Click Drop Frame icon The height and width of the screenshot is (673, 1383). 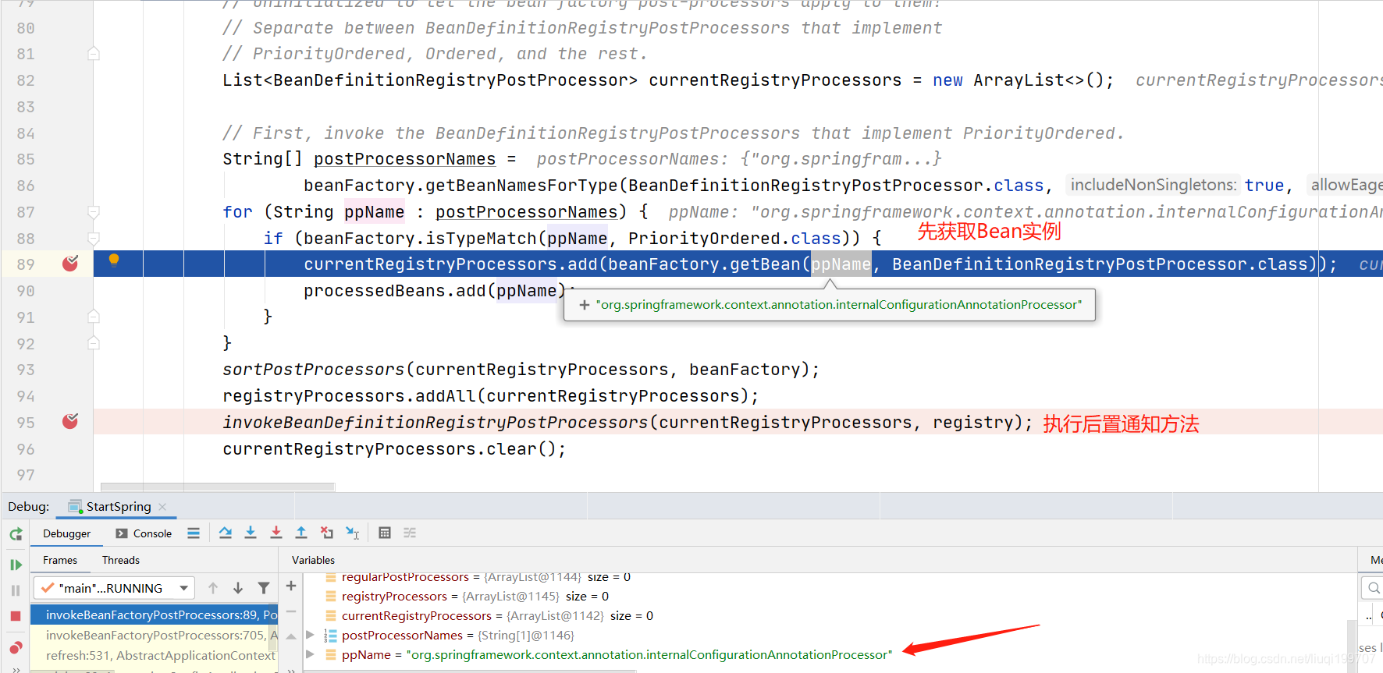pyautogui.click(x=327, y=533)
